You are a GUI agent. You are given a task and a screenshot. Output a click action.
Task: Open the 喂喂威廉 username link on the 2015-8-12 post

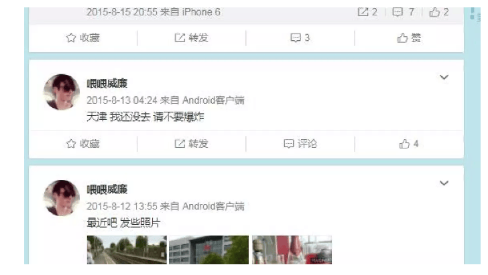107,189
